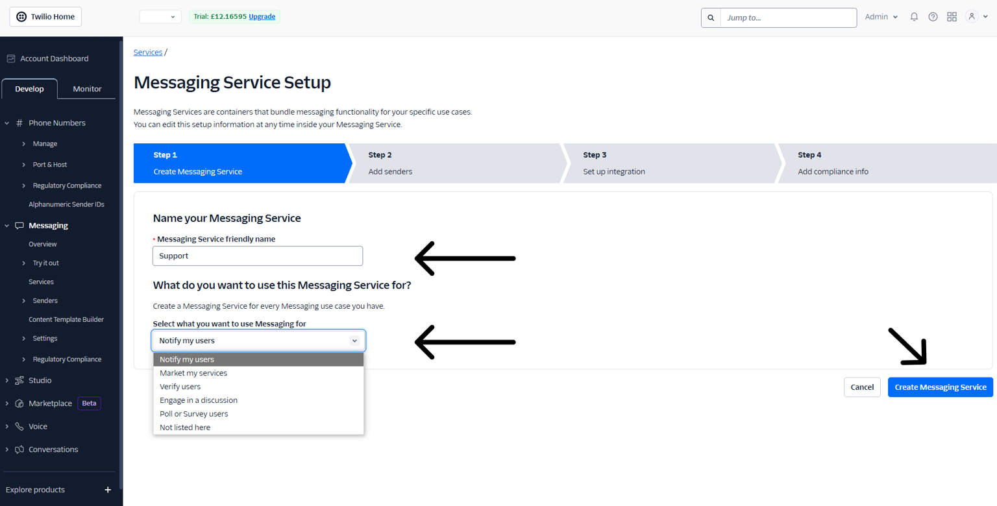Screen dimensions: 997x506
Task: Open the Admin dropdown menu
Action: pyautogui.click(x=881, y=17)
